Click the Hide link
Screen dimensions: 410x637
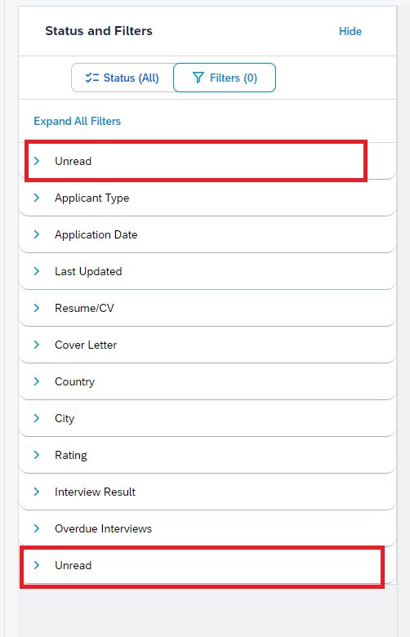click(x=350, y=31)
